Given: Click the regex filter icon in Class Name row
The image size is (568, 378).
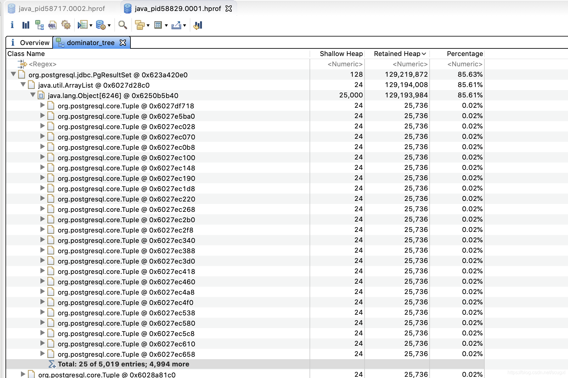Looking at the screenshot, I should pos(22,64).
